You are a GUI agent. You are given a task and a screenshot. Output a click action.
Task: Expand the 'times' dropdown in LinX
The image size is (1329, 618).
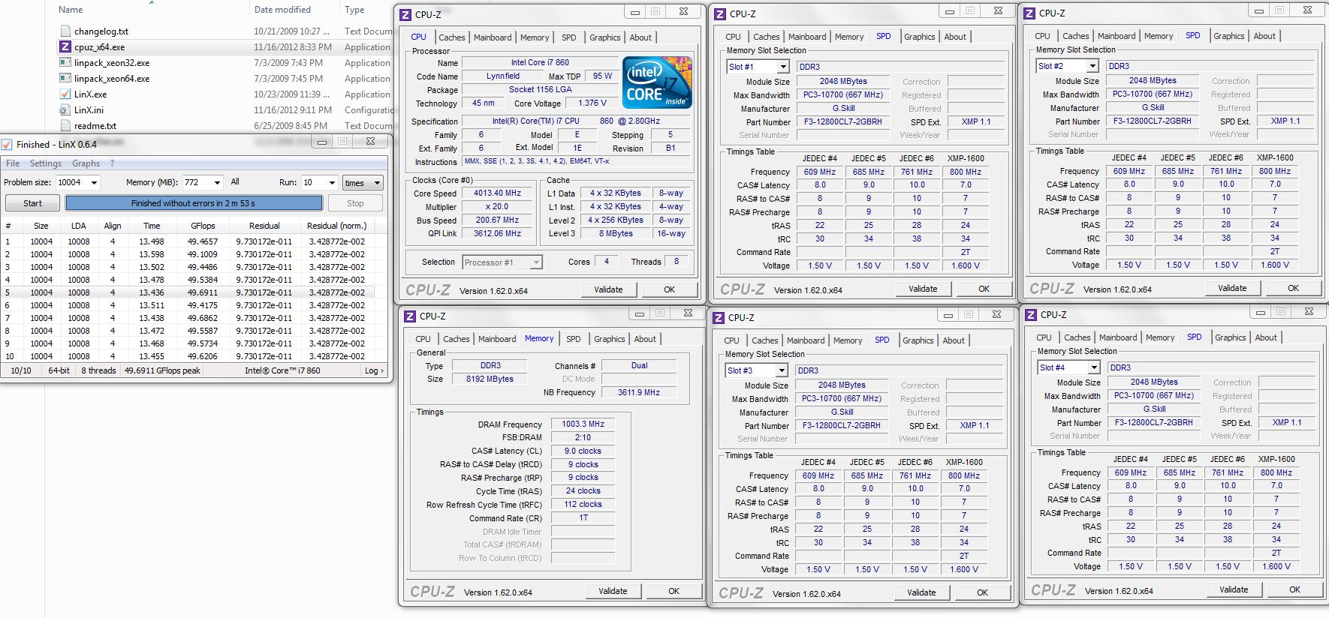(x=363, y=183)
